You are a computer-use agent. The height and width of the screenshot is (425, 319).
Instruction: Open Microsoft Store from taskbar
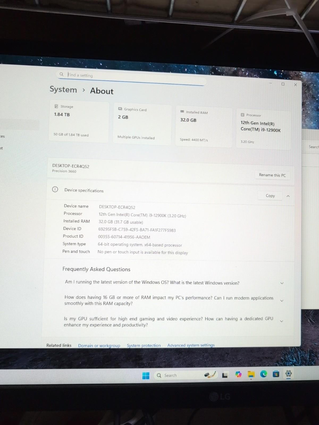pyautogui.click(x=276, y=374)
